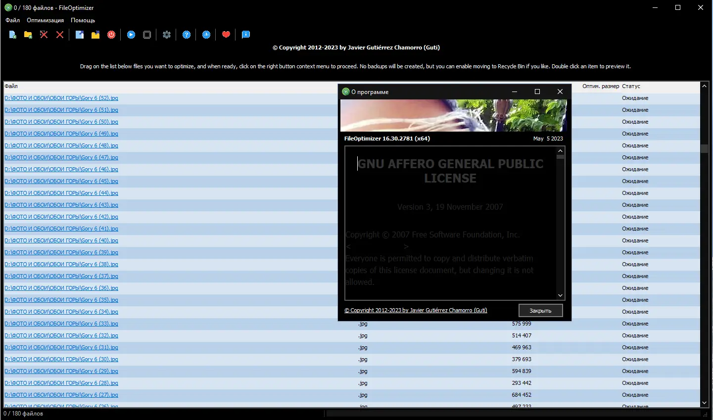Select file Gory 6 (50).jpg
Image resolution: width=713 pixels, height=420 pixels.
click(61, 122)
